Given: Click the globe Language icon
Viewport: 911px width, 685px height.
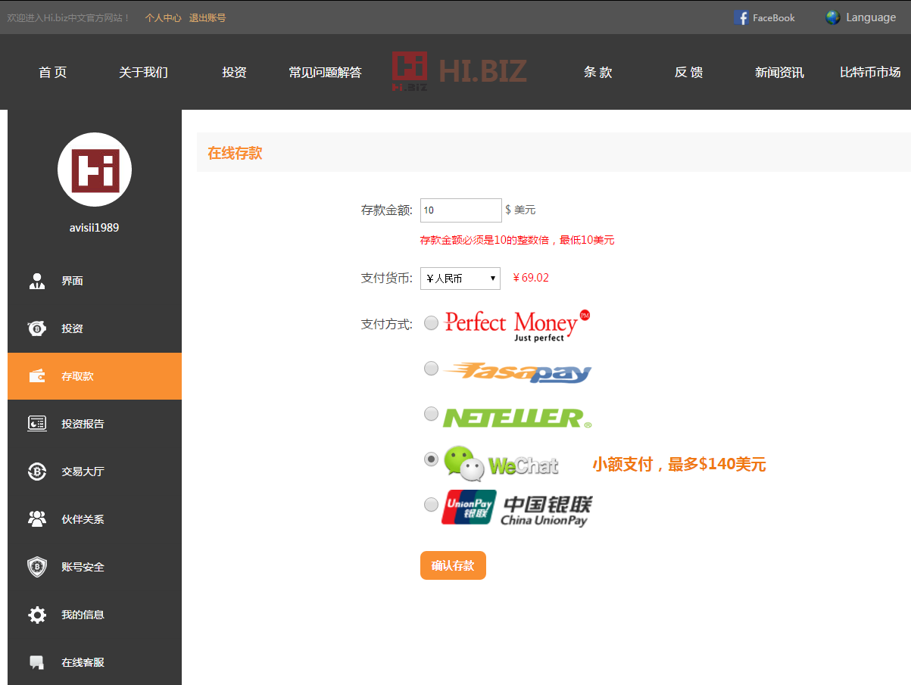Looking at the screenshot, I should [833, 17].
